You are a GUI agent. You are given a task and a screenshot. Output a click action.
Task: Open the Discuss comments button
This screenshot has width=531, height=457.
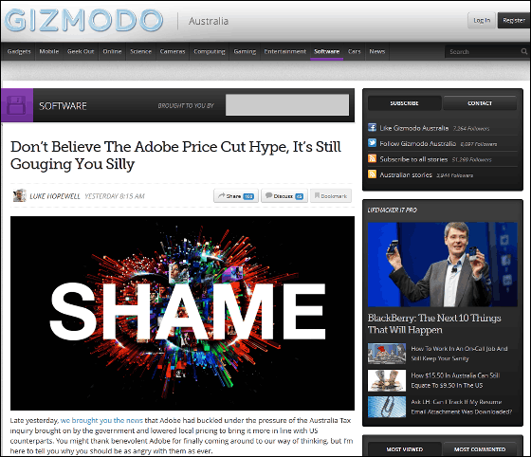click(x=284, y=195)
